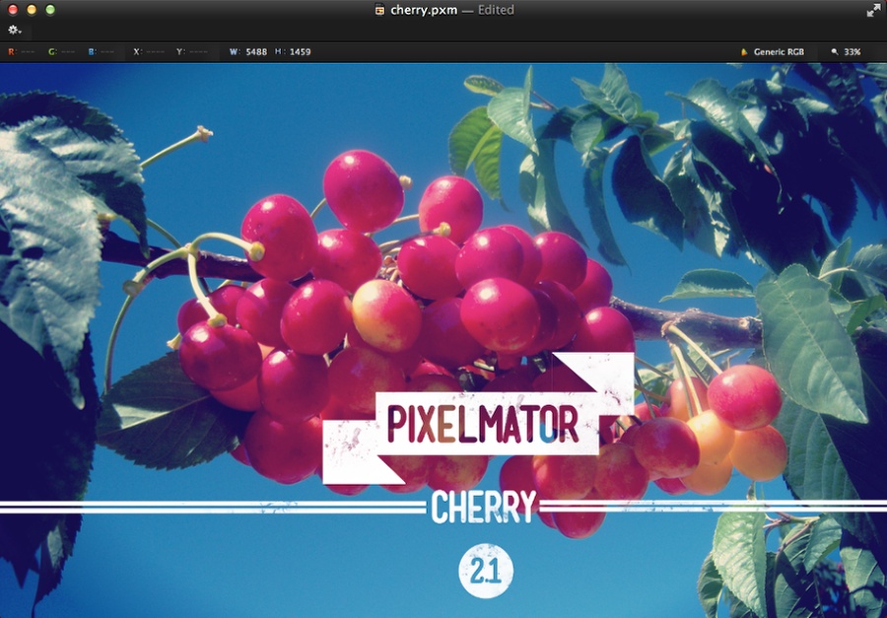Click the Generic RGB color profile icon
The width and height of the screenshot is (887, 618).
pyautogui.click(x=744, y=52)
